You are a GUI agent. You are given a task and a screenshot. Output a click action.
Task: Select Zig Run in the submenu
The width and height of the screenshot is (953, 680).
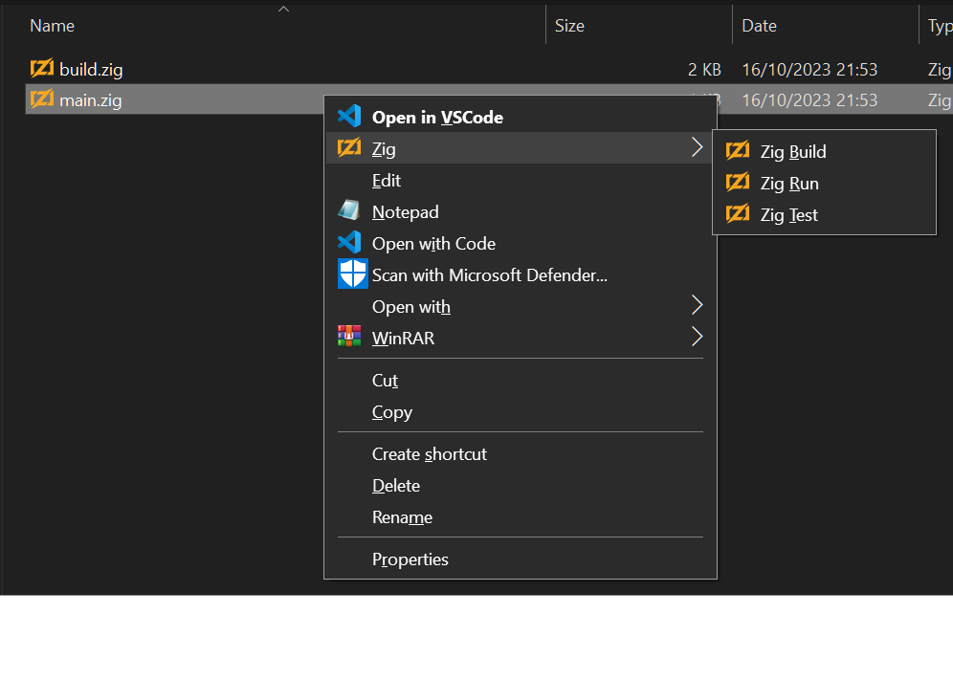(824, 183)
